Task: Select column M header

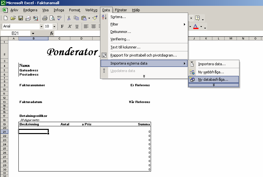Action: click(231, 38)
